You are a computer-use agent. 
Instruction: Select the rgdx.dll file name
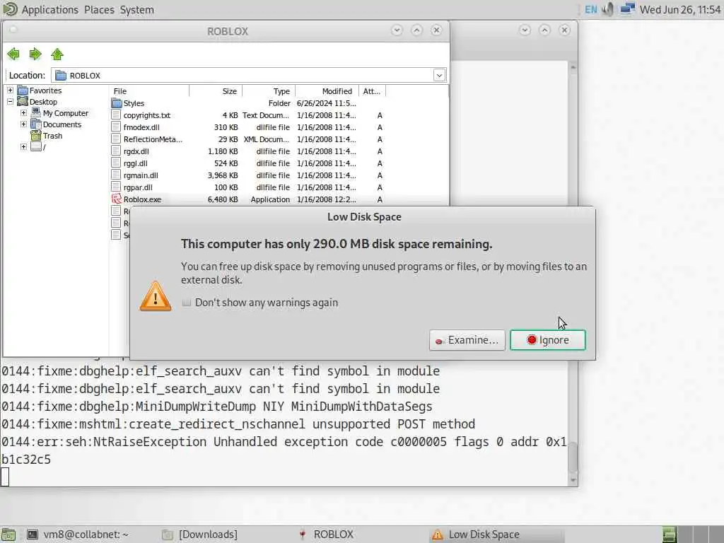pyautogui.click(x=136, y=151)
